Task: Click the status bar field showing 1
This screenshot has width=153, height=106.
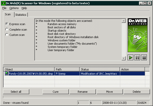Action: click(83, 103)
